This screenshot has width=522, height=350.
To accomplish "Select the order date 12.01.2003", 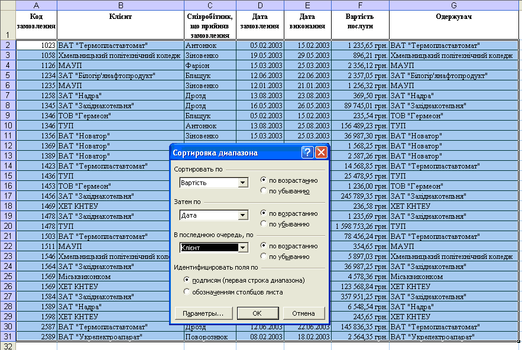I will click(260, 86).
